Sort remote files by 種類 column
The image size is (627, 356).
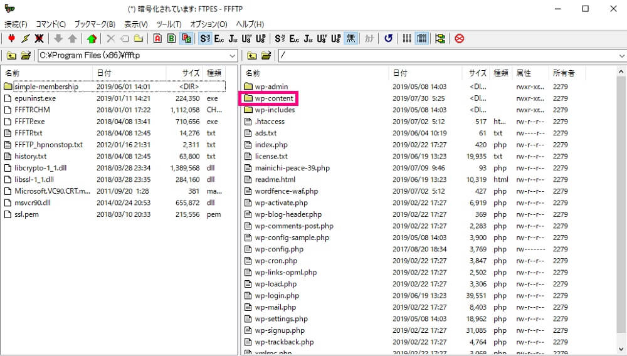500,73
